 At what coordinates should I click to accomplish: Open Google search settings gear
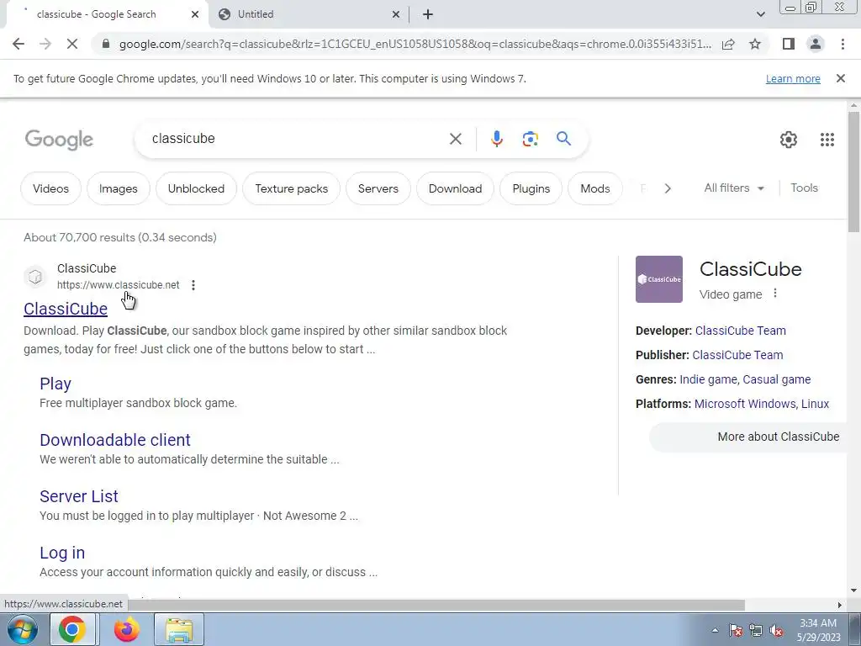tap(789, 140)
